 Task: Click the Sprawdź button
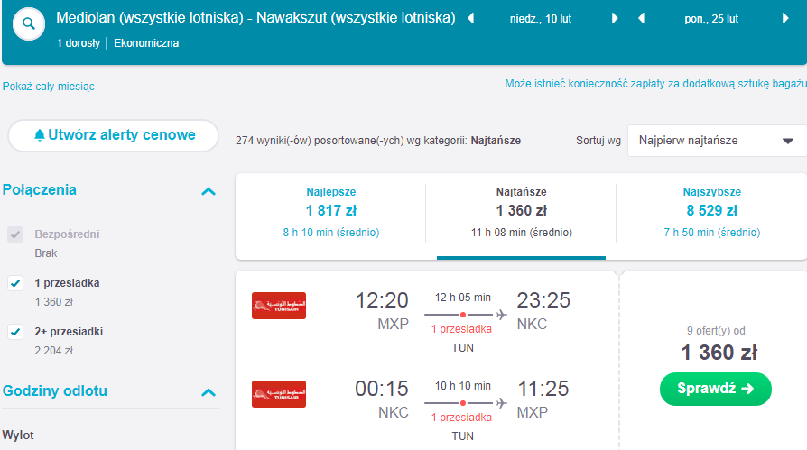(716, 389)
